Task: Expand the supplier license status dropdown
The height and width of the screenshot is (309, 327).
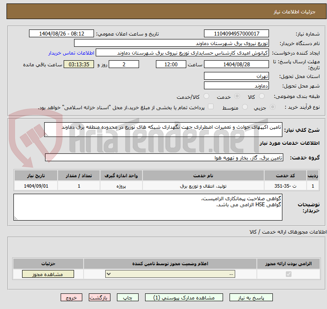Action: 170,274
